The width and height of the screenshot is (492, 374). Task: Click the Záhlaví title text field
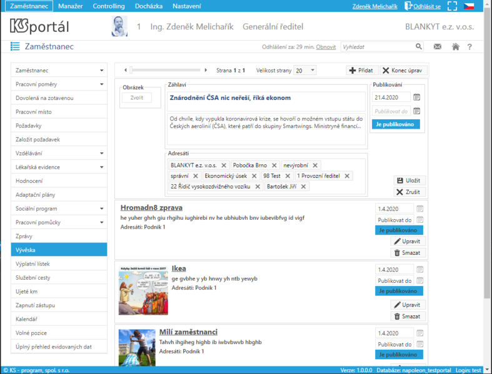point(266,101)
